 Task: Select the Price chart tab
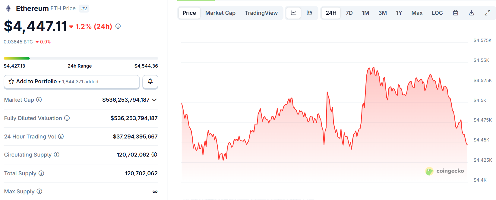pyautogui.click(x=189, y=13)
